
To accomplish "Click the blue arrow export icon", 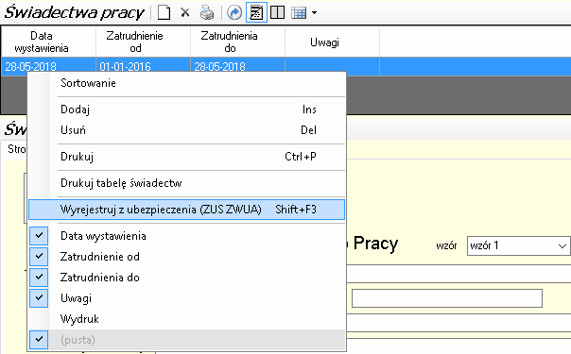I will tap(234, 12).
